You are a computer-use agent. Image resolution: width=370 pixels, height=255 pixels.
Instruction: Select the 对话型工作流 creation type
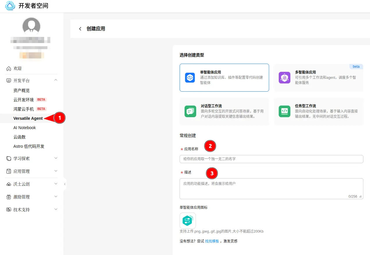[224, 111]
